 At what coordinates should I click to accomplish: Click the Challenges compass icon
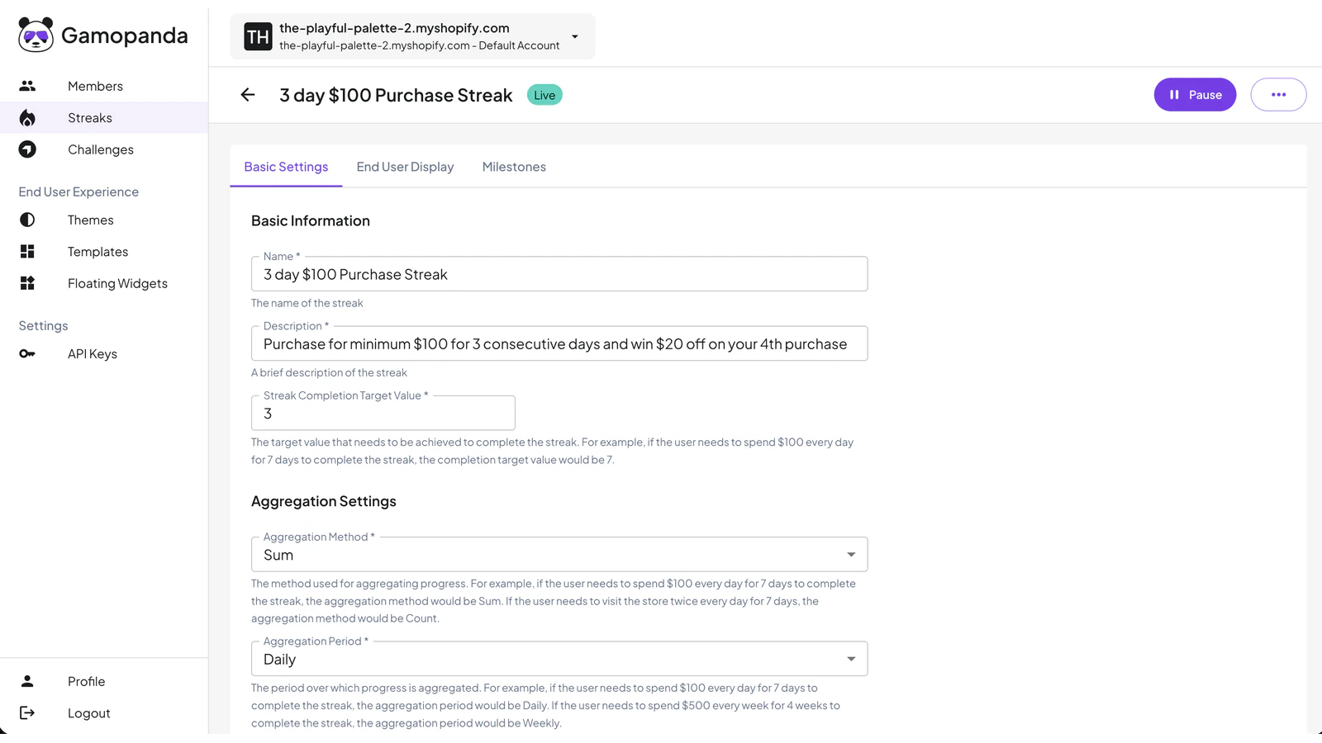point(27,149)
